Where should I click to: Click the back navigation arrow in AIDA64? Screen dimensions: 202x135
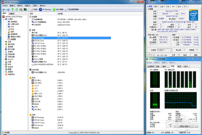click(3, 9)
